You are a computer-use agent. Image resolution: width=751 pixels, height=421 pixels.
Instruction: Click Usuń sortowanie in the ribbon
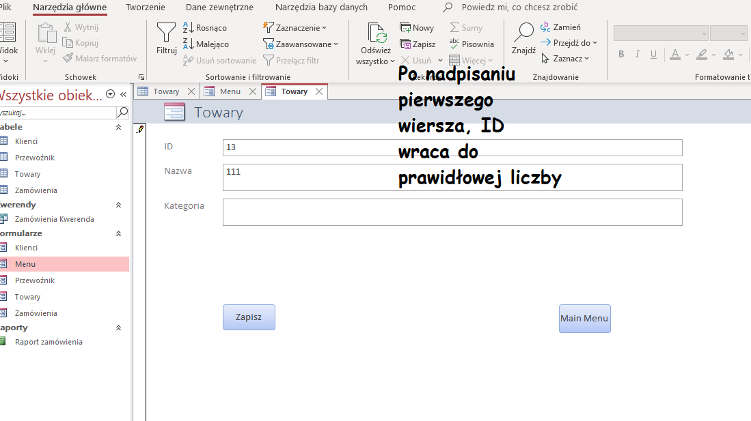click(x=220, y=60)
